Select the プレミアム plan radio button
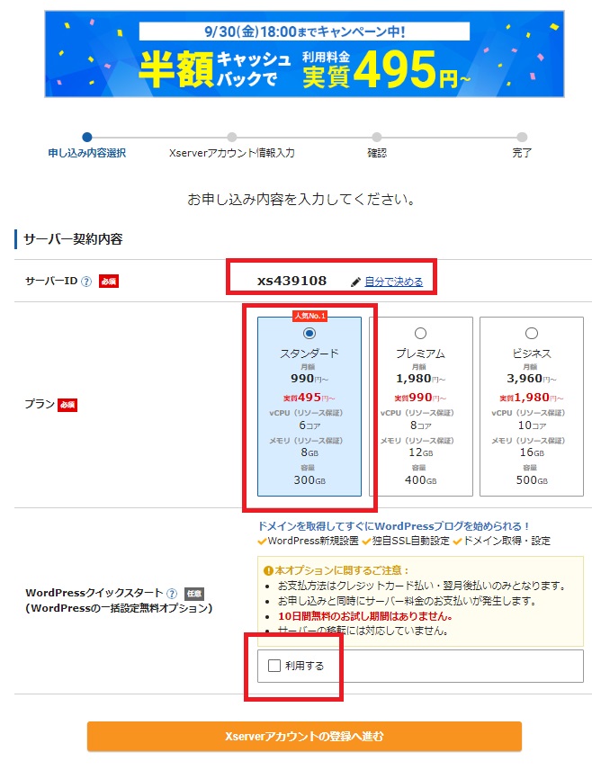Screen dimensions: 592x779 tap(420, 334)
